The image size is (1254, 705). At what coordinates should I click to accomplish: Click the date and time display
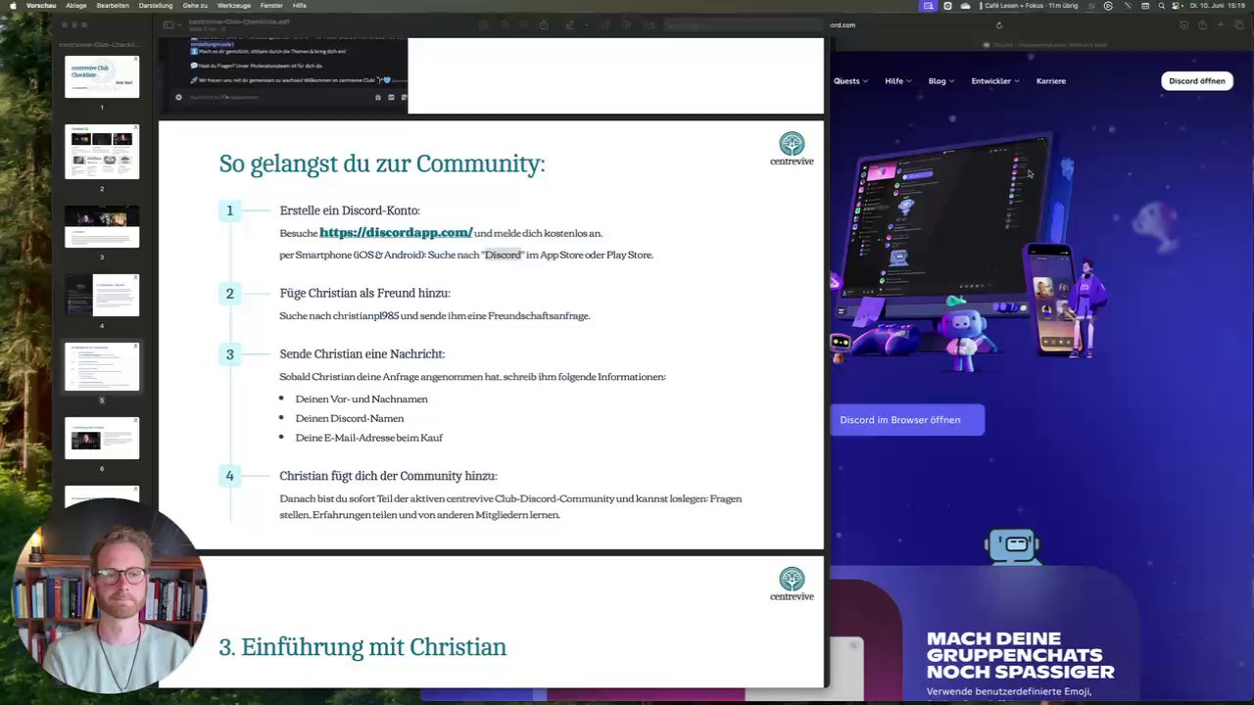point(1219,6)
